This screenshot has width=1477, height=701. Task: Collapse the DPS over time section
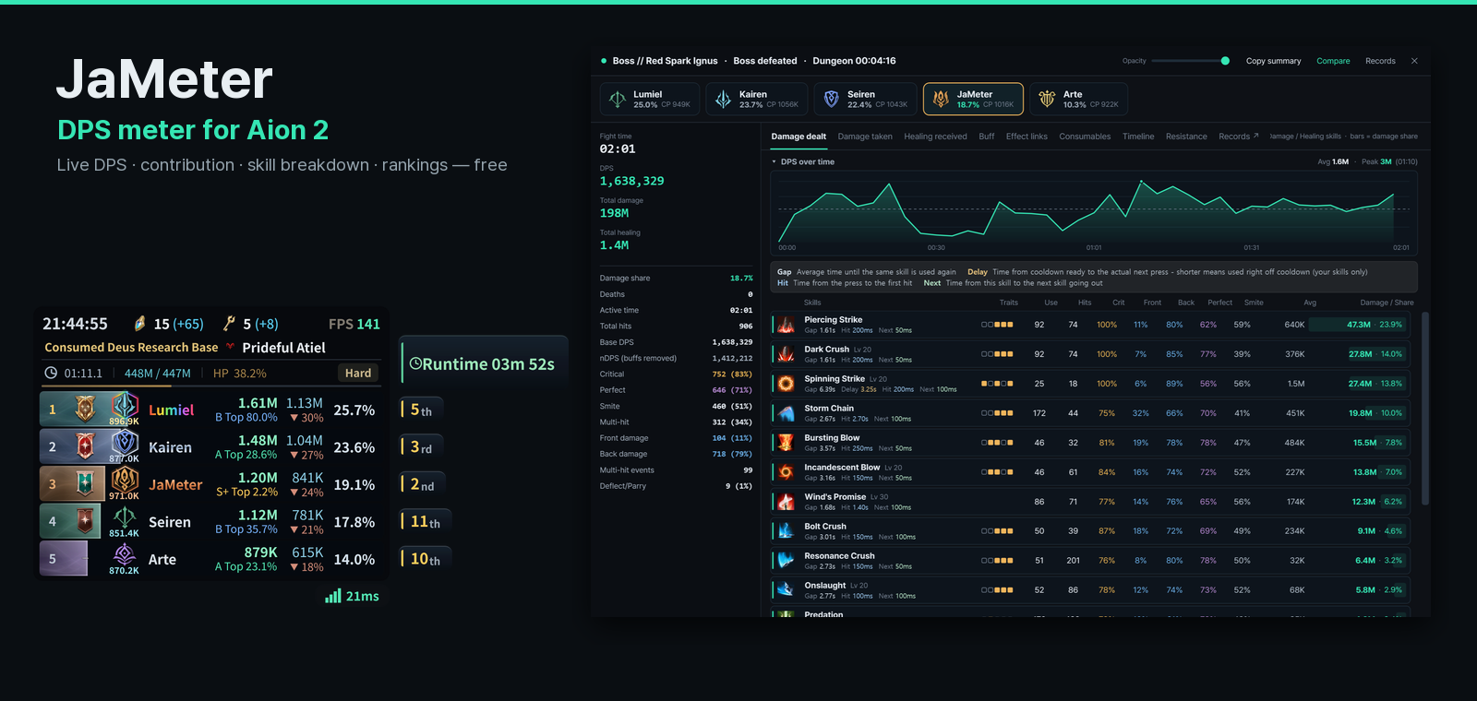[x=775, y=161]
